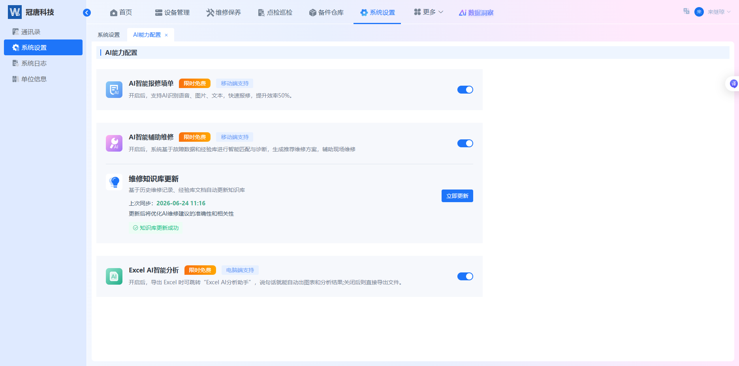This screenshot has width=739, height=366.
Task: Click the gear icon in top 系统设置
Action: 364,13
